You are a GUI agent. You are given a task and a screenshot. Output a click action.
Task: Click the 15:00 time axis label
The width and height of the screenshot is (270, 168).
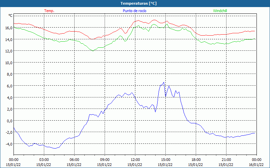tap(165, 160)
